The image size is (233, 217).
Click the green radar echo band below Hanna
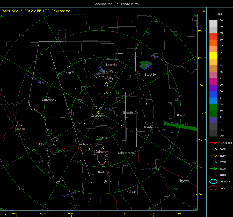pos(180,126)
